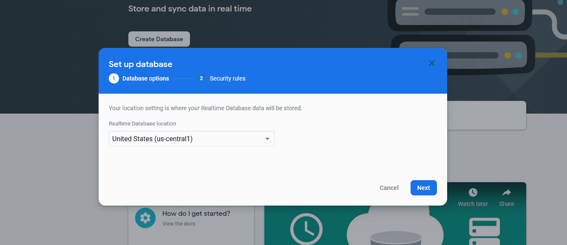The image size is (567, 245).
Task: Click the Watch later clock icon
Action: tap(473, 193)
